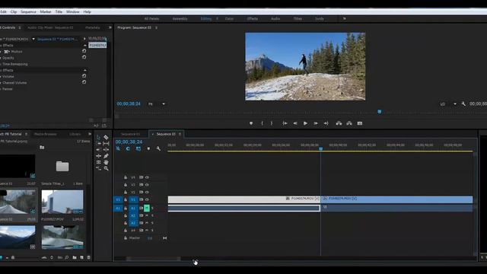The height and width of the screenshot is (274, 487).
Task: Expand Effect Controls panel tabs overflow
Action: coord(110,27)
